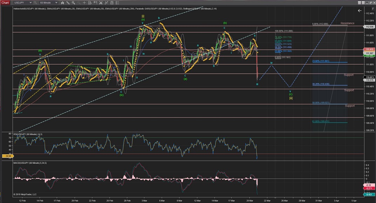
Task: Click the RSI value marker 24.56
Action: [7, 156]
